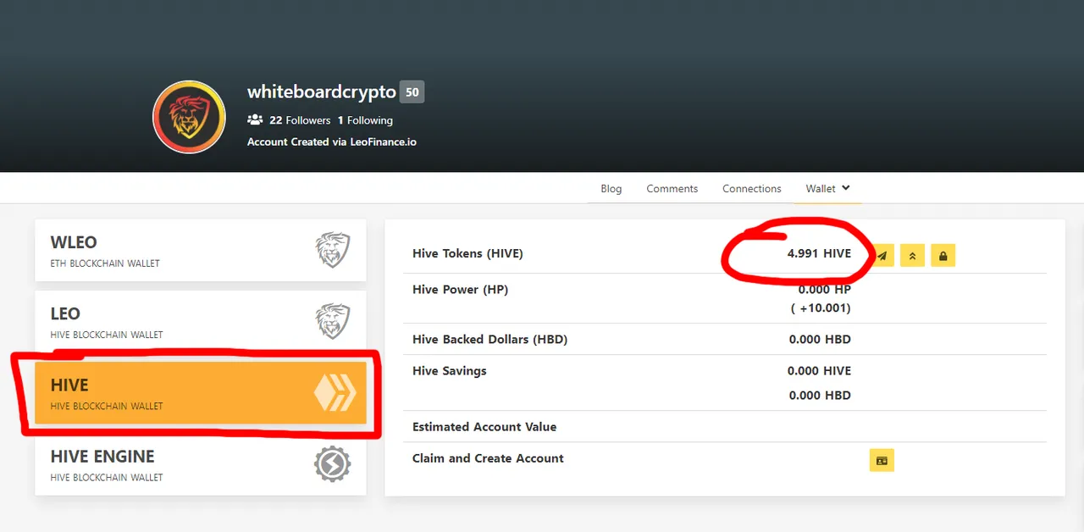
Task: Click the WLEO lion shield icon
Action: (333, 251)
